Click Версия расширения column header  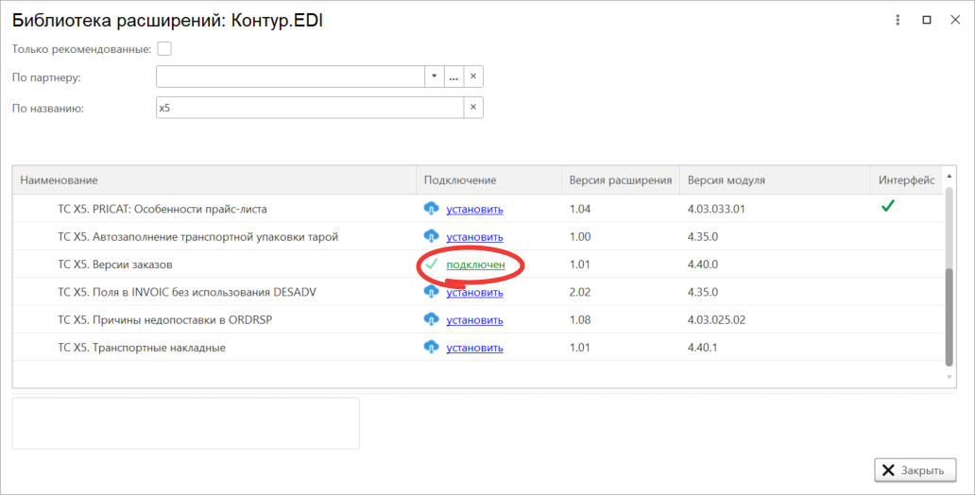[x=621, y=179]
